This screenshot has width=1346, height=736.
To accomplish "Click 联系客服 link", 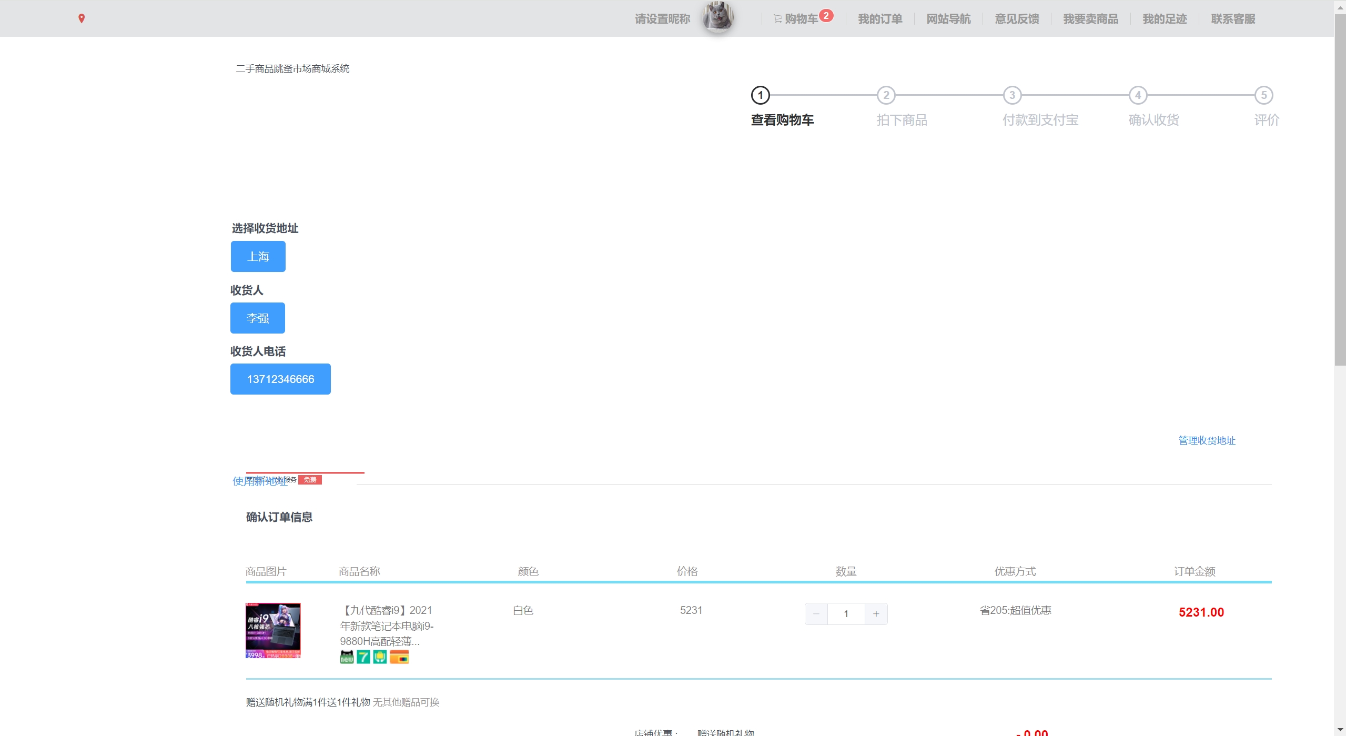I will (x=1233, y=19).
